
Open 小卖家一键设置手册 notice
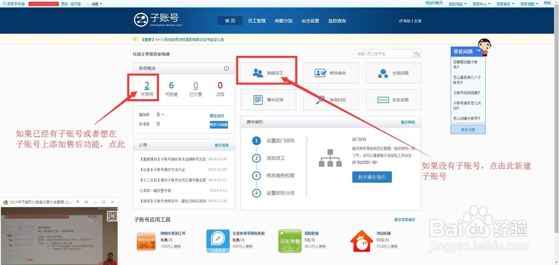pos(155,191)
